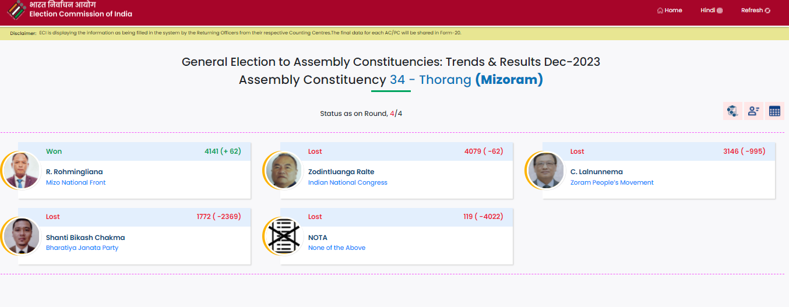Click the globe icon beside Hindi

click(720, 10)
